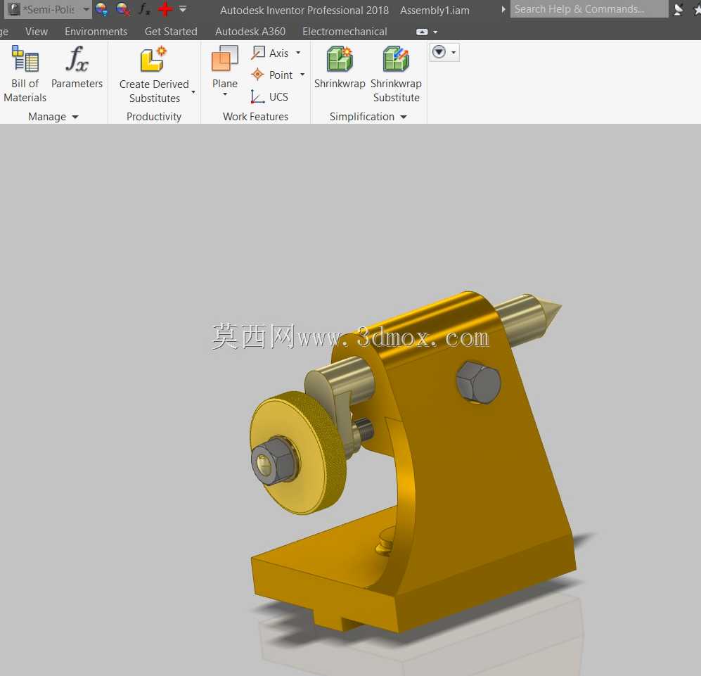Click the color wheel appearance icon
This screenshot has height=676, width=701.
tap(101, 9)
